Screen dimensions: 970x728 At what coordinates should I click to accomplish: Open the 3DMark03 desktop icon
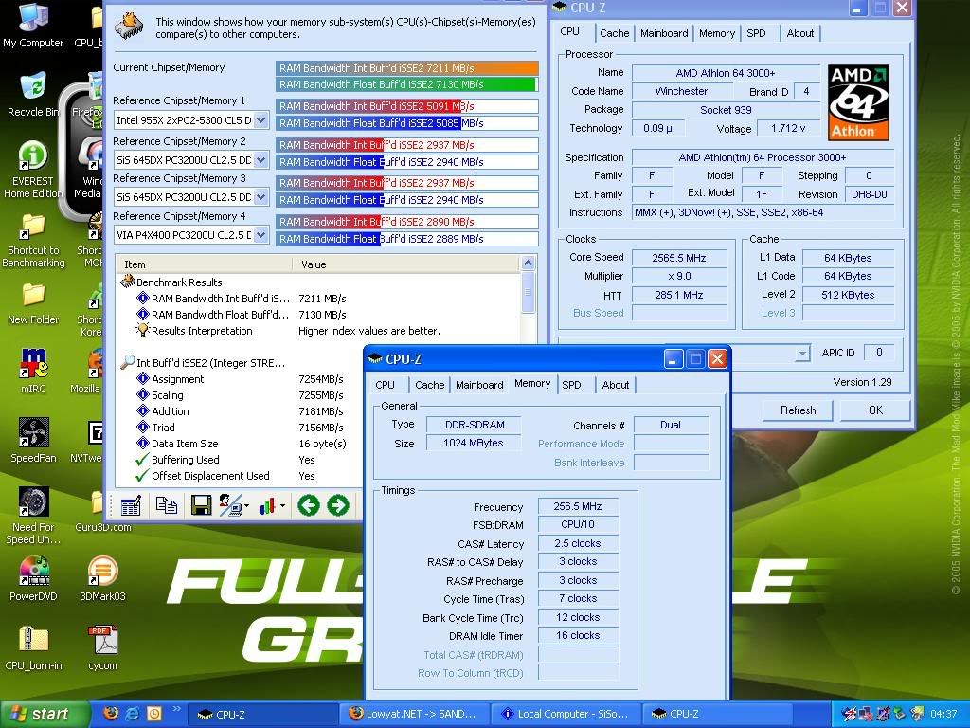click(102, 577)
